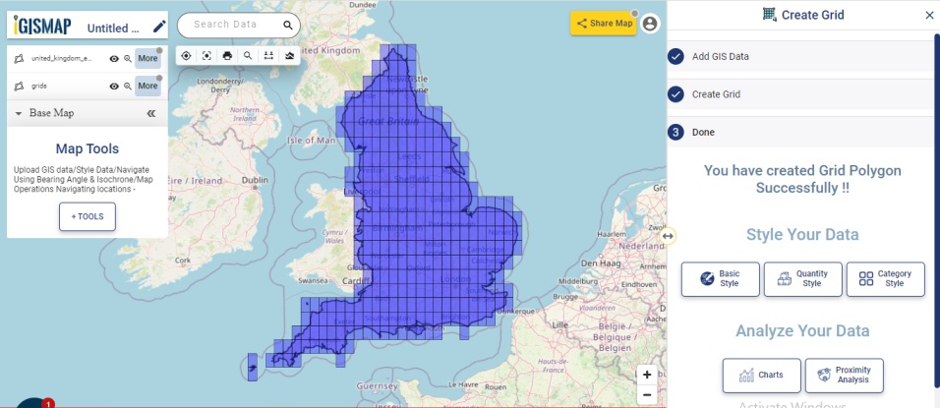Locate my position with the GPS target icon
This screenshot has width=940, height=408.
[186, 56]
